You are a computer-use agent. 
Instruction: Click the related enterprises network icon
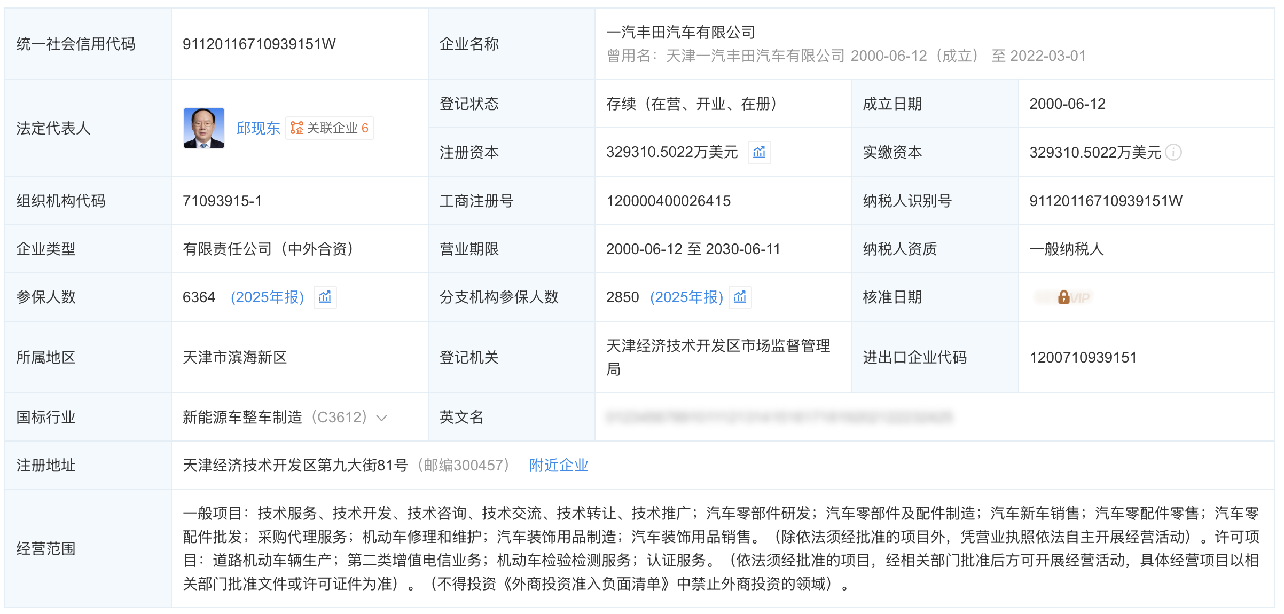point(297,128)
